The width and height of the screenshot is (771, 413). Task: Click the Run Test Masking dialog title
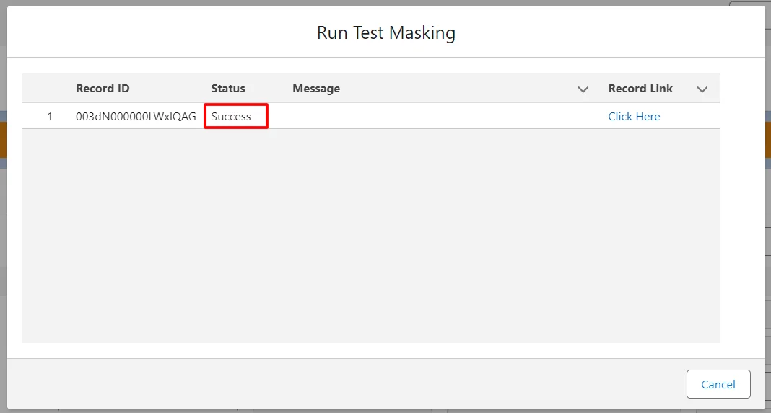coord(386,33)
